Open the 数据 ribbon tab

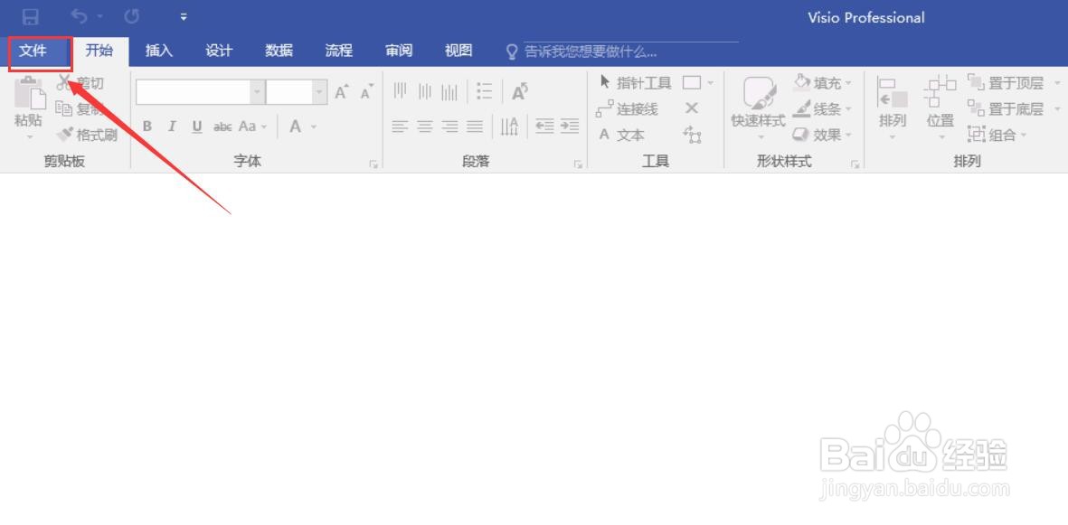[279, 52]
